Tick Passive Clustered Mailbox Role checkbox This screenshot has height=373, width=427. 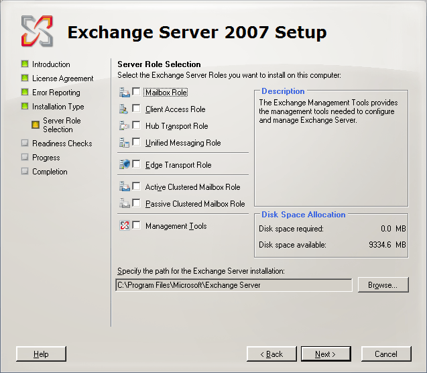tap(136, 203)
